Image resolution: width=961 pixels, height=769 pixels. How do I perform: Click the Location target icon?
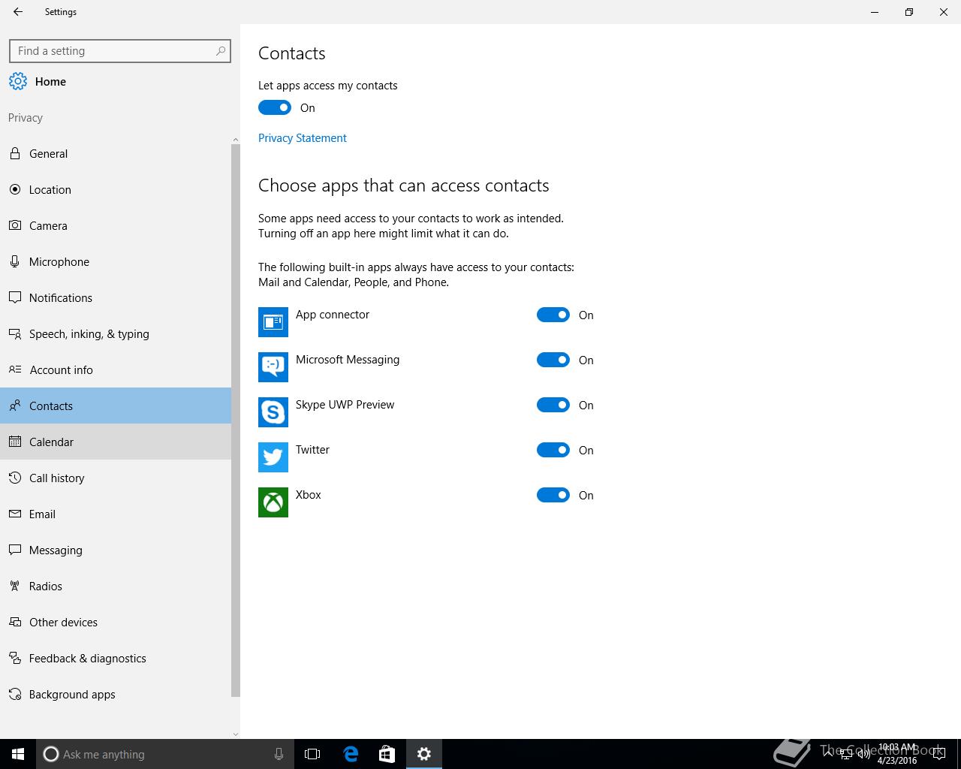point(15,189)
